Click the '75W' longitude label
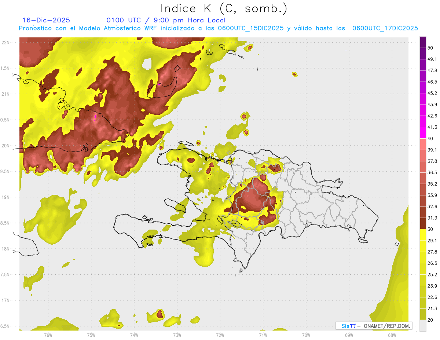 pos(91,335)
